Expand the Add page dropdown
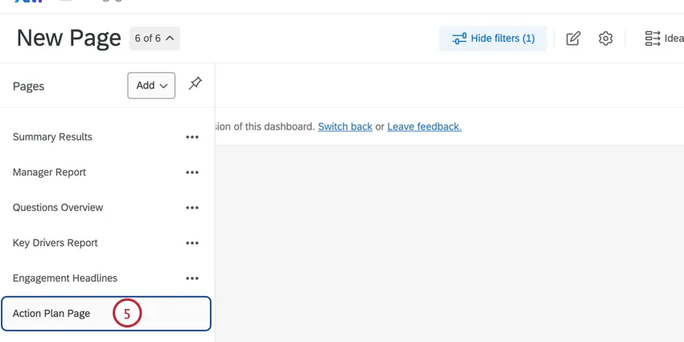 tap(151, 85)
